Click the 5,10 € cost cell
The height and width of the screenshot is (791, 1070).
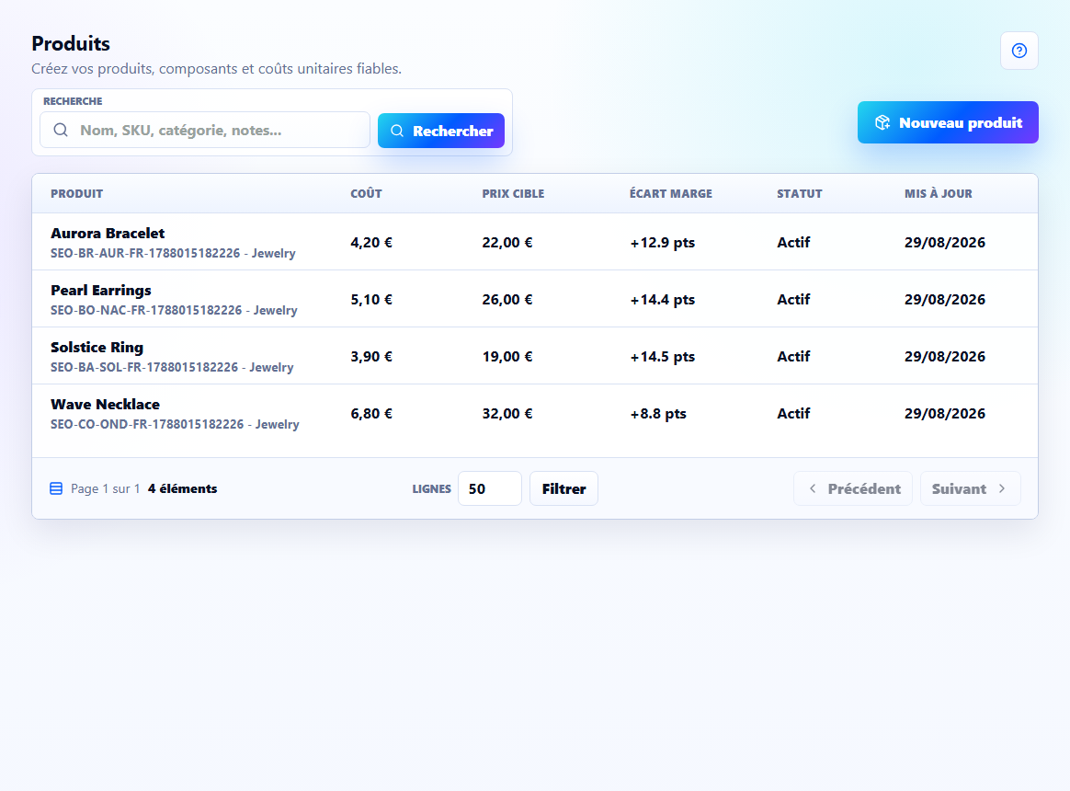tap(371, 300)
